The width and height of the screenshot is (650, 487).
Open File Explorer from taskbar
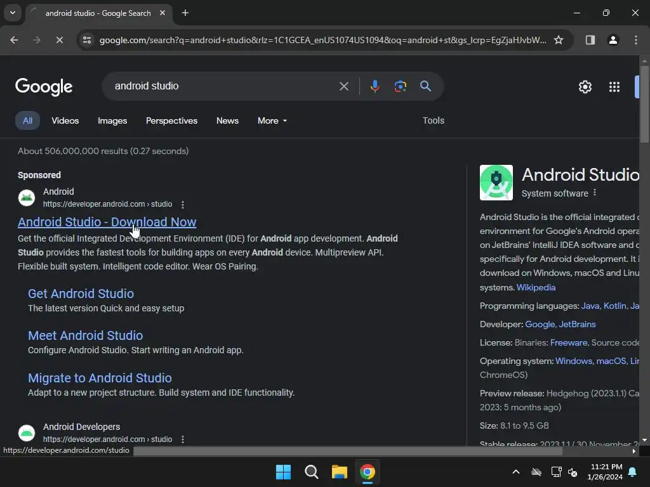click(339, 472)
